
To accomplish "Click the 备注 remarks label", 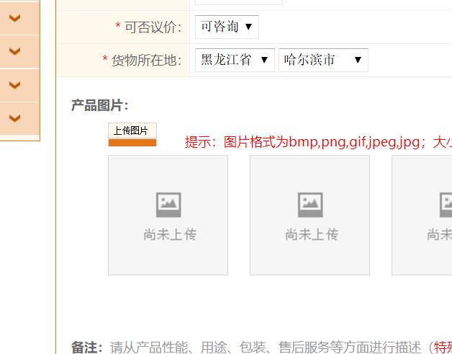I will tap(86, 348).
